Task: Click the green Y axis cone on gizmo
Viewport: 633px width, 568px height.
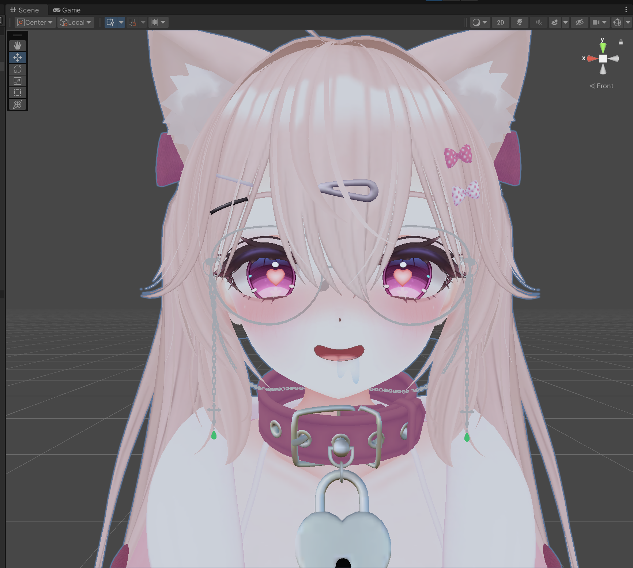Action: 603,47
